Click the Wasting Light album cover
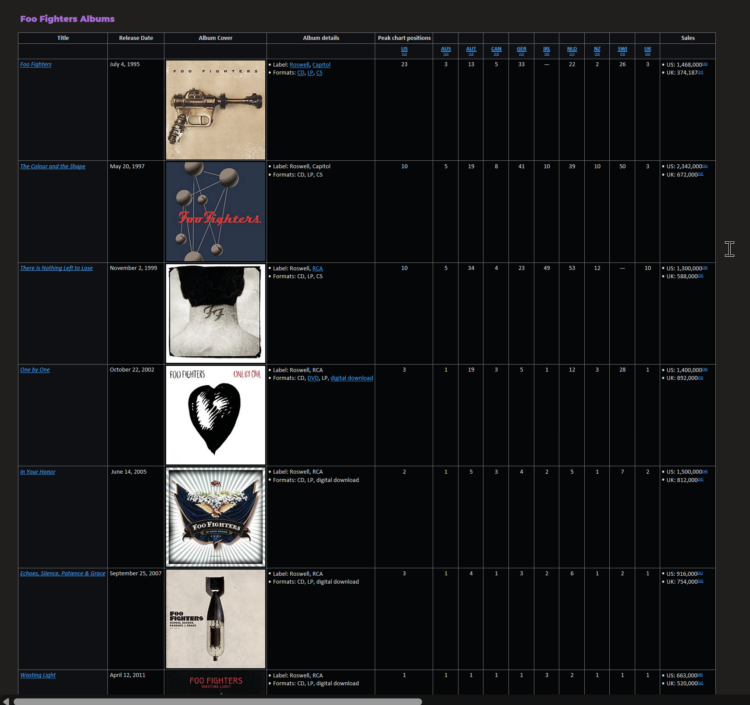 [x=216, y=683]
